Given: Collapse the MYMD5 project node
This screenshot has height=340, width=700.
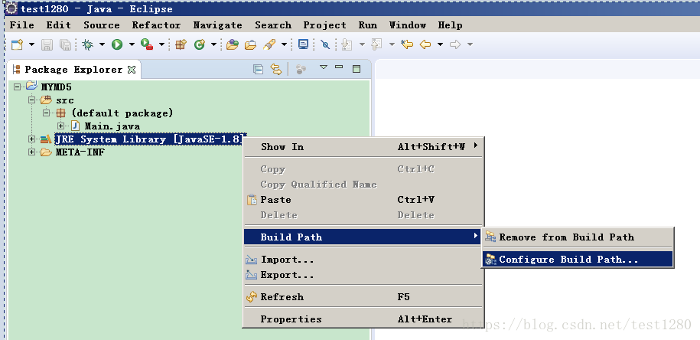Looking at the screenshot, I should 17,87.
